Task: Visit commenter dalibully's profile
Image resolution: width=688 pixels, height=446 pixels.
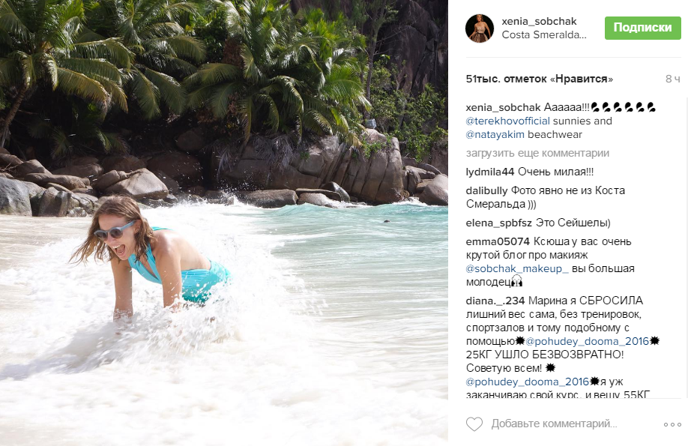Action: point(487,190)
